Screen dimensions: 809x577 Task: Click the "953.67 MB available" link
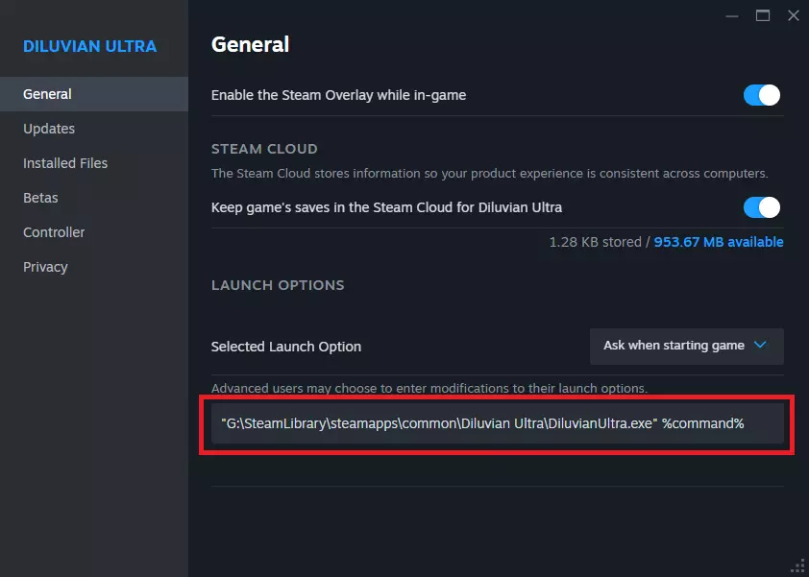(x=719, y=242)
